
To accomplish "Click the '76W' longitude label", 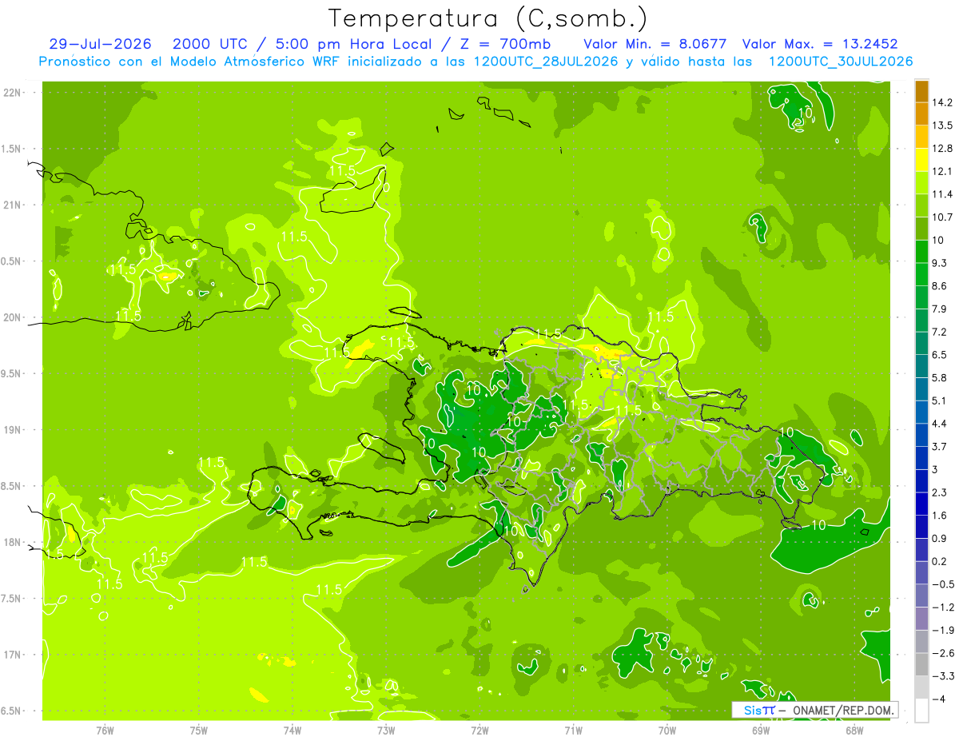I will (105, 730).
